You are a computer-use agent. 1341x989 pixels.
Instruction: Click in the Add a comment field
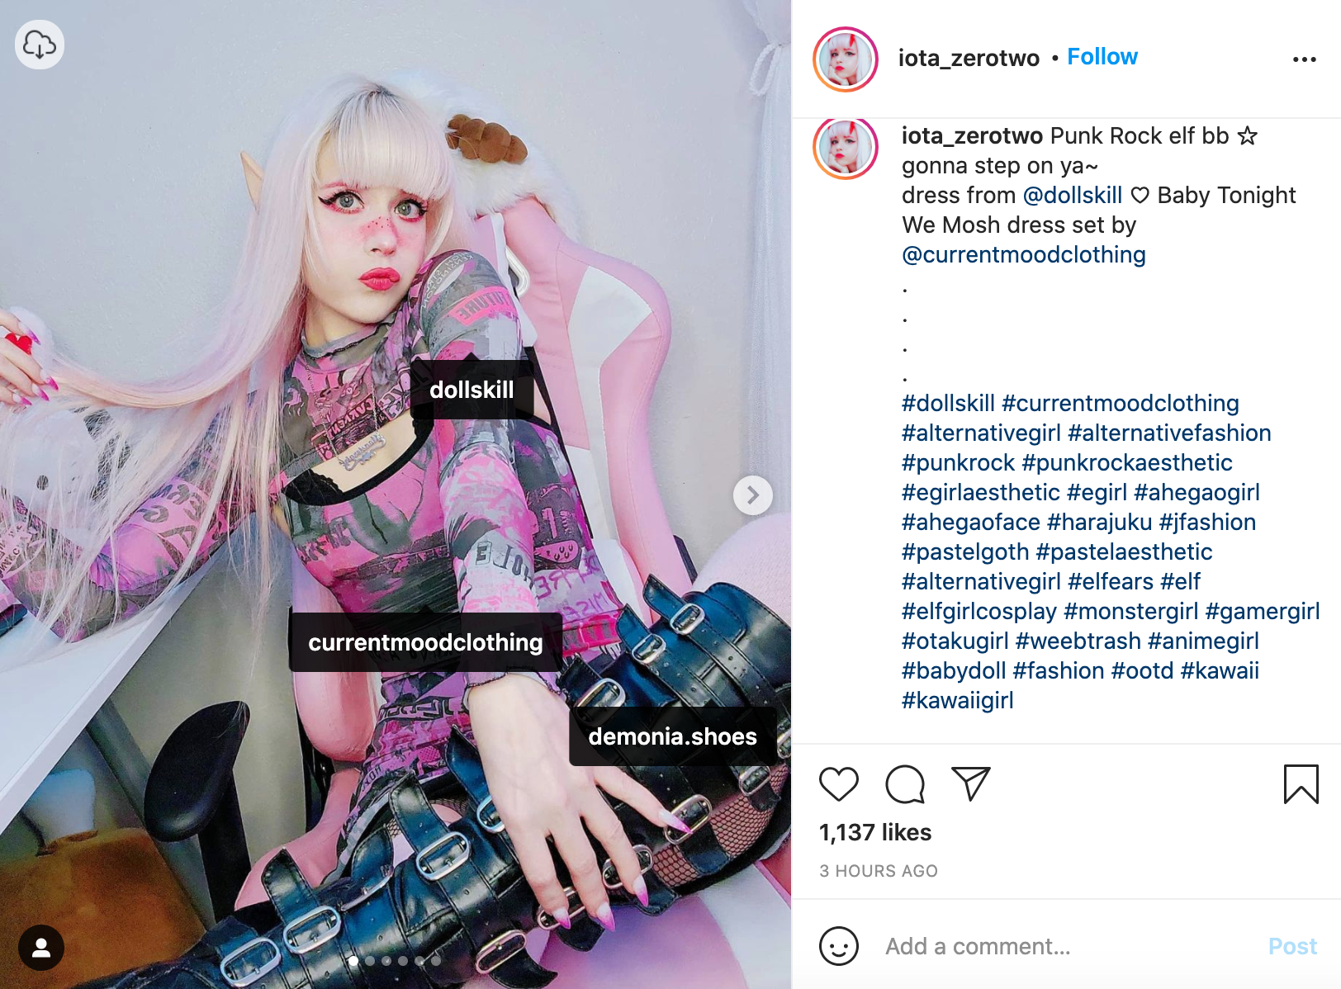[x=1065, y=946]
